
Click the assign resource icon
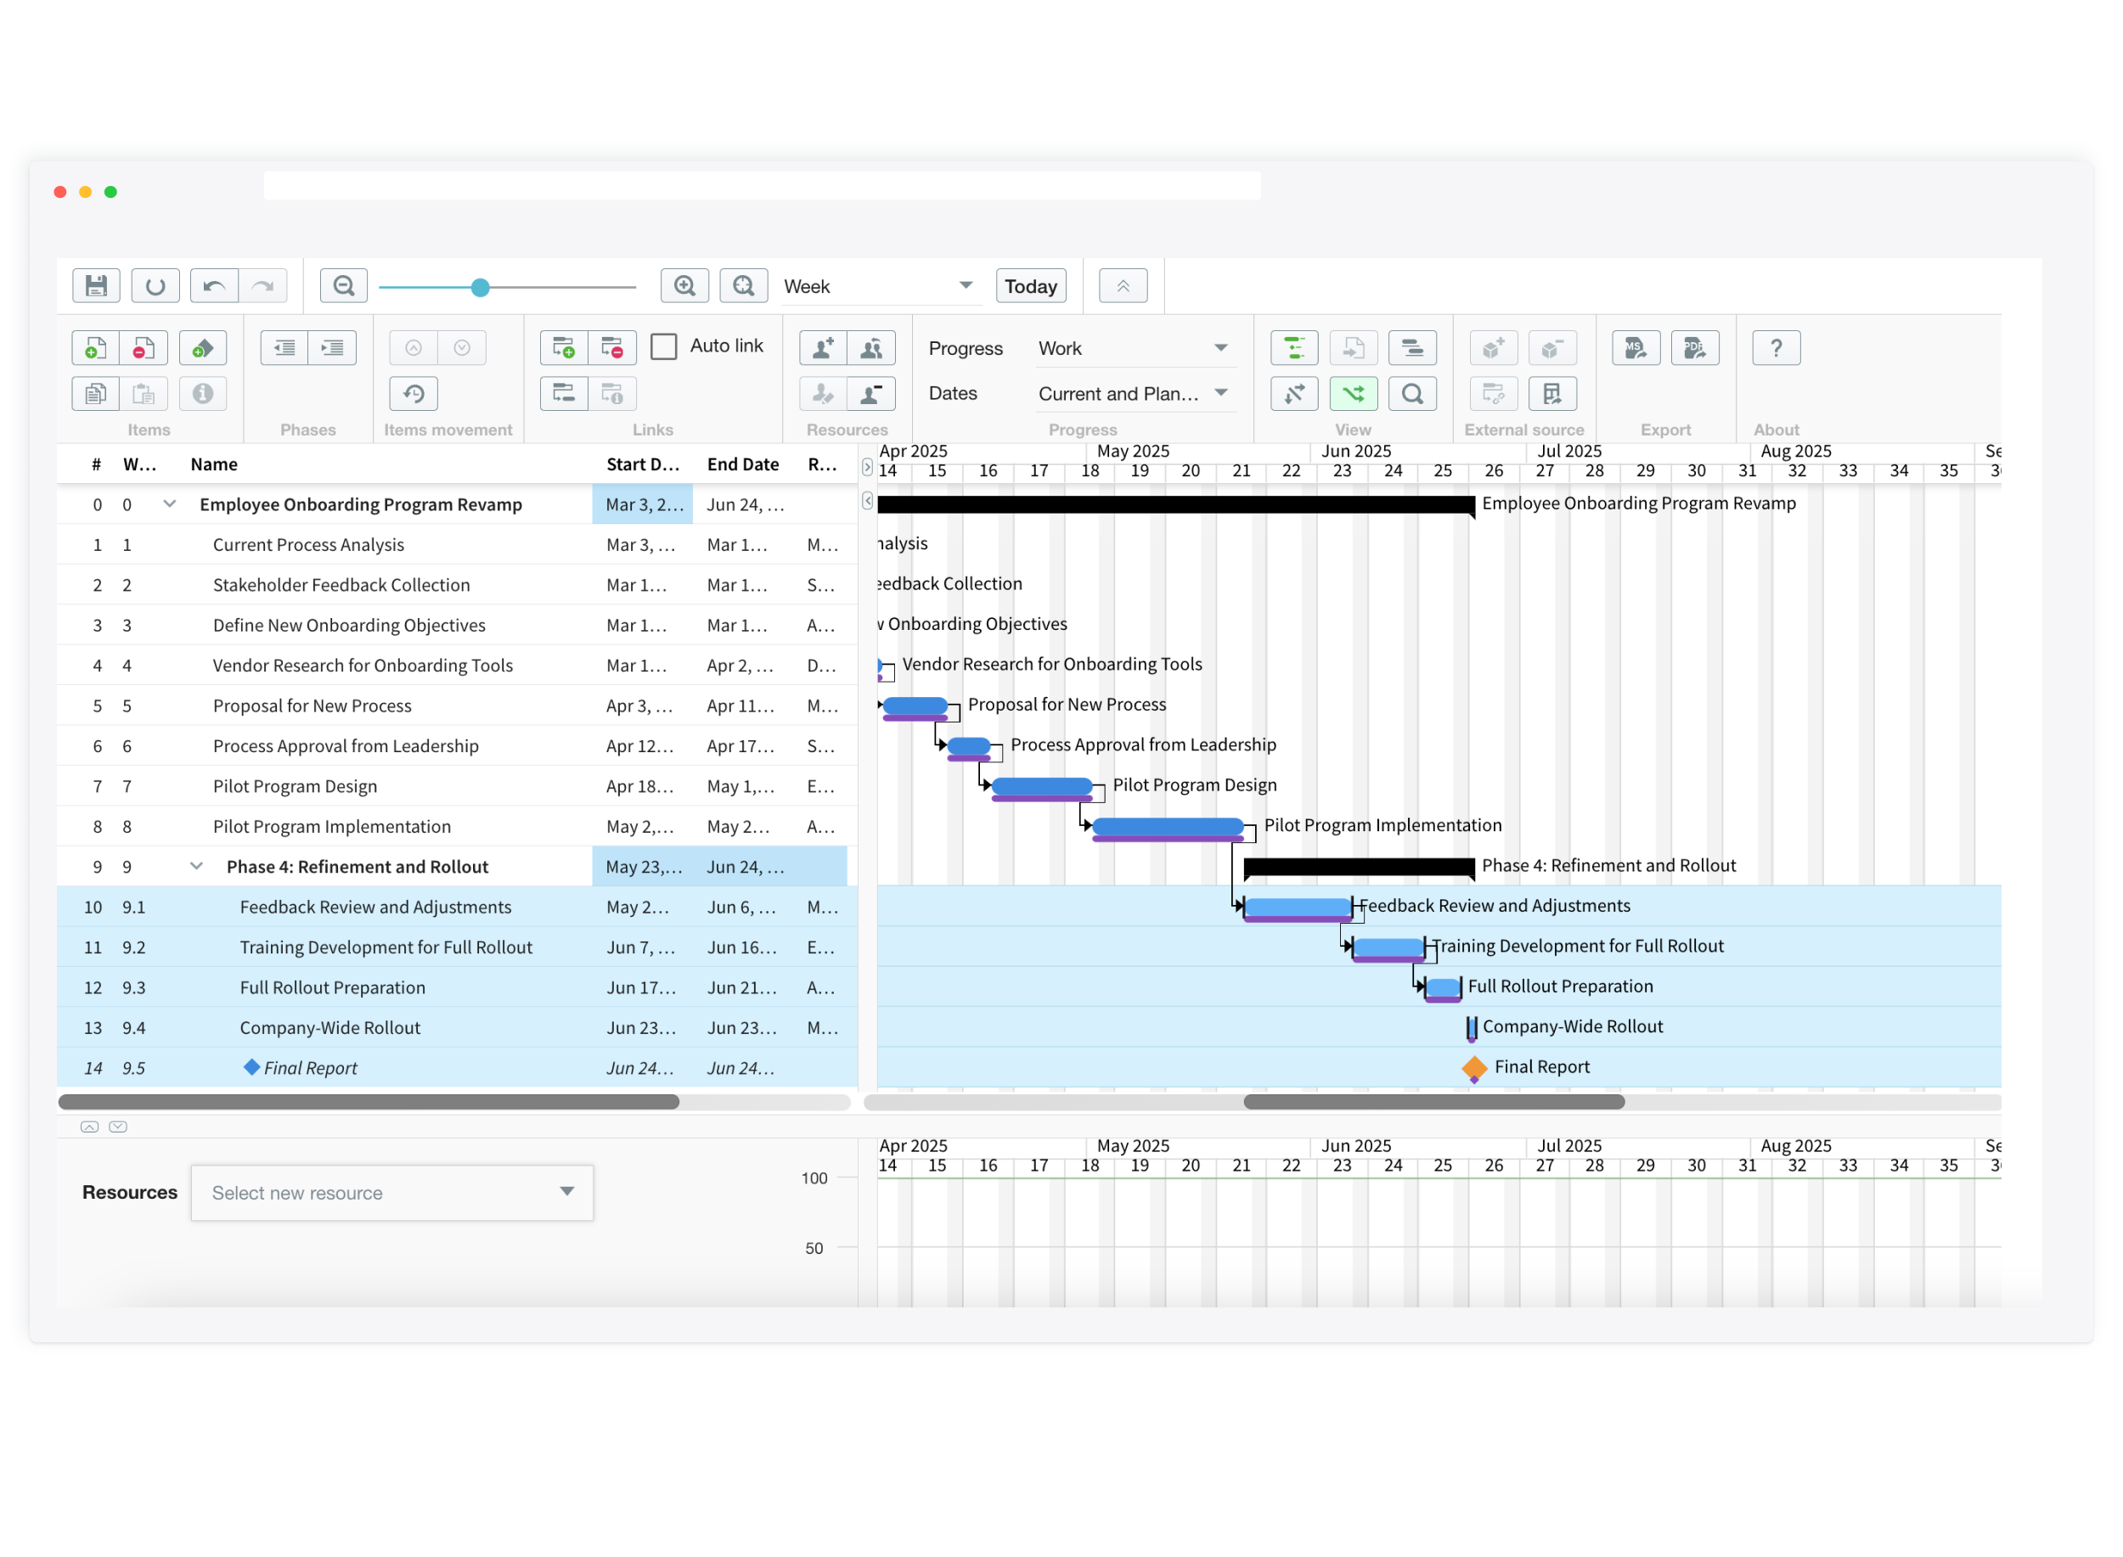click(x=823, y=349)
